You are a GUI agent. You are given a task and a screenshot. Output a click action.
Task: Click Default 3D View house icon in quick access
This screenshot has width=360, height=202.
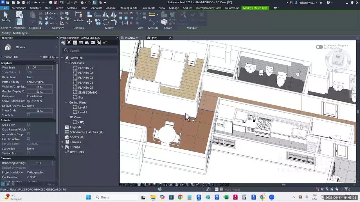pyautogui.click(x=82, y=3)
